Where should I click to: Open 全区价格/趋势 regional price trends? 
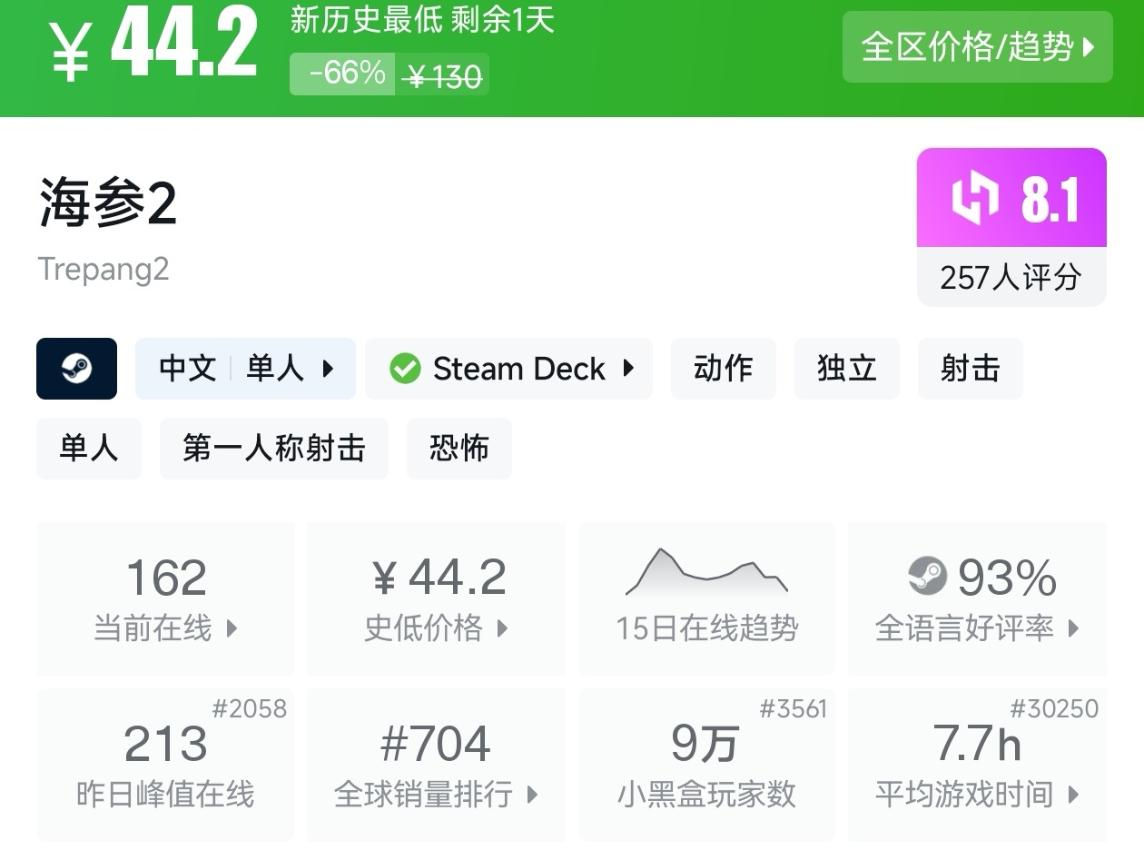coord(977,47)
